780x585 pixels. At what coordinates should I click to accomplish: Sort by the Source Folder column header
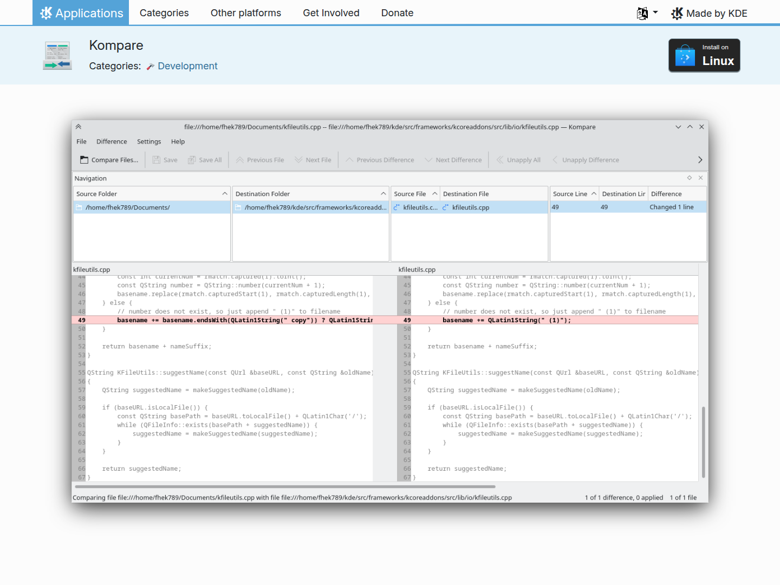point(152,194)
